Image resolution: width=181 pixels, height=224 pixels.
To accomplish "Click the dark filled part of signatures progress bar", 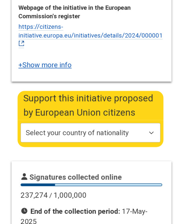I will [x=38, y=185].
